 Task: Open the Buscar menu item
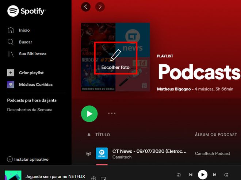pos(26,42)
